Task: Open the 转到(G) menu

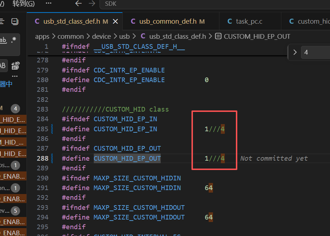Action: coord(23,3)
